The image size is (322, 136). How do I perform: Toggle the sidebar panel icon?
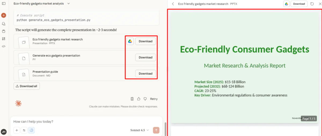[x=4, y=3]
